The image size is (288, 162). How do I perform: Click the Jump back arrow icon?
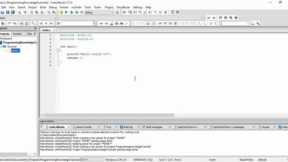coord(208,18)
